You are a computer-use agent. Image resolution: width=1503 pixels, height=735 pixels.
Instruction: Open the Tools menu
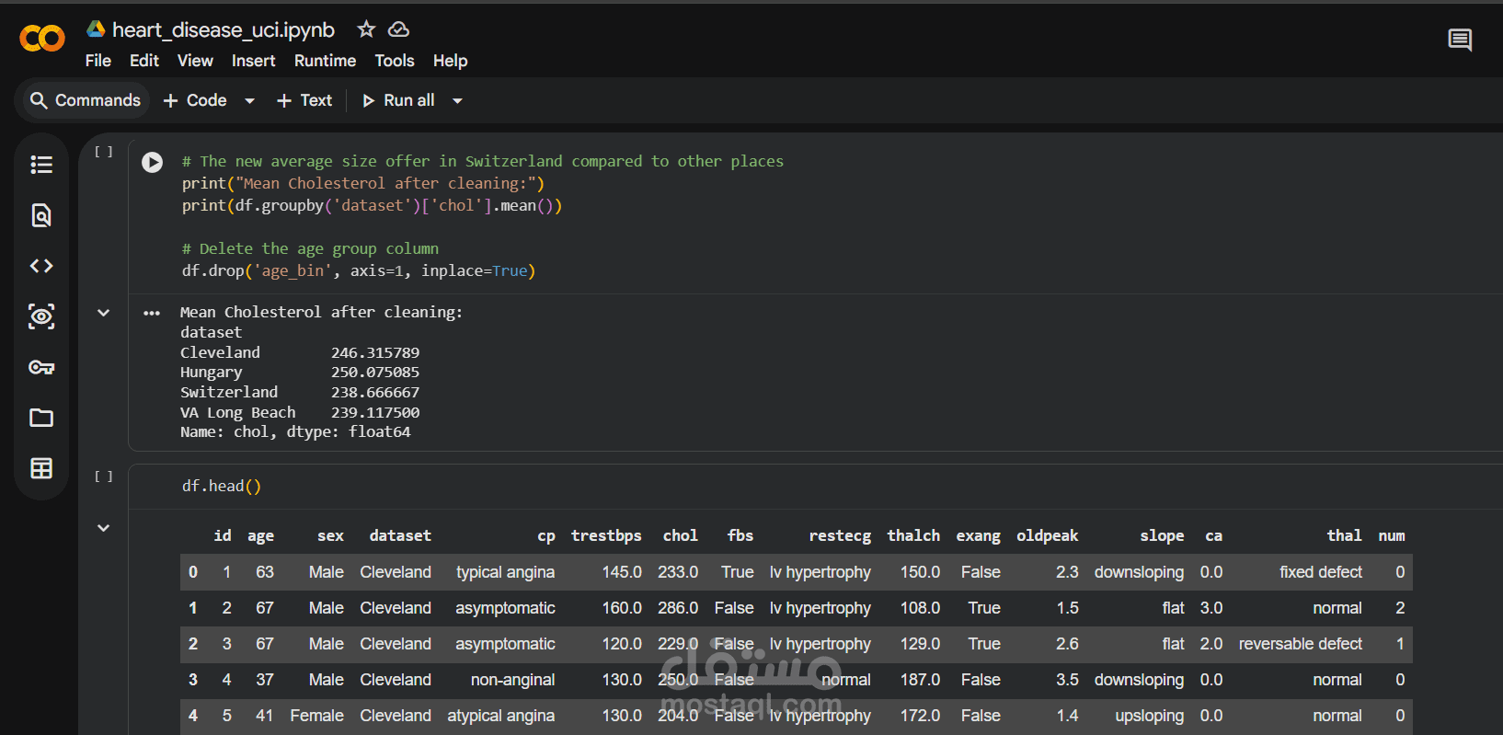point(394,61)
